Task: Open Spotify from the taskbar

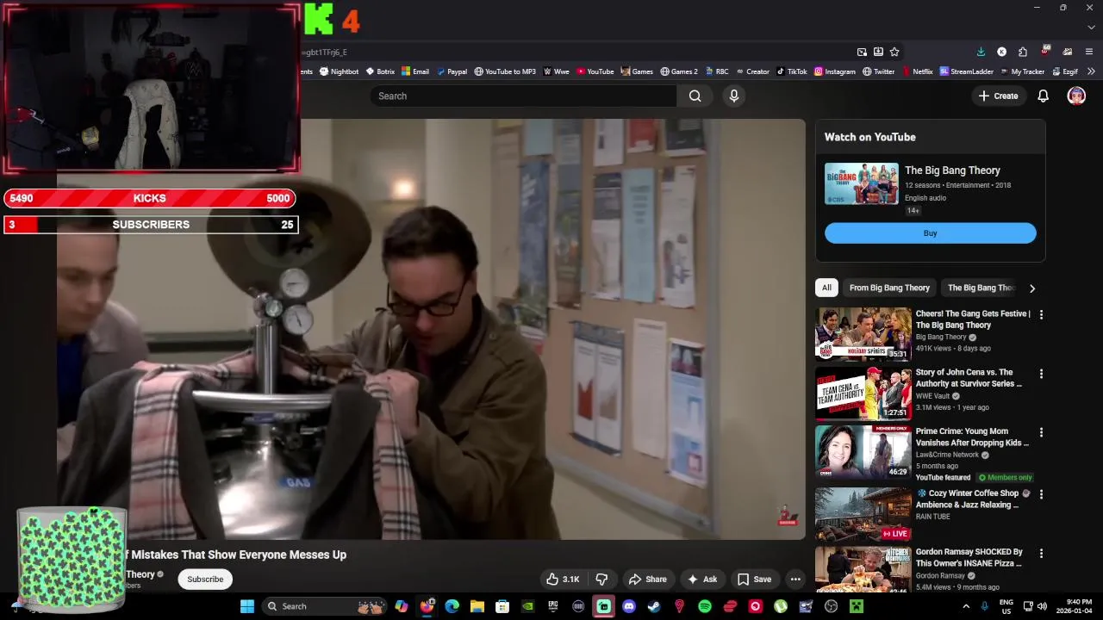Action: tap(705, 606)
